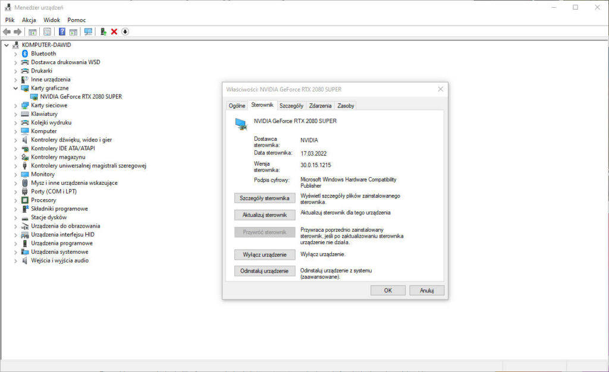Expand the Monitory branch

(15, 175)
